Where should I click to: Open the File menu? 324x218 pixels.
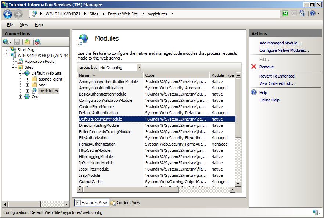coord(10,25)
